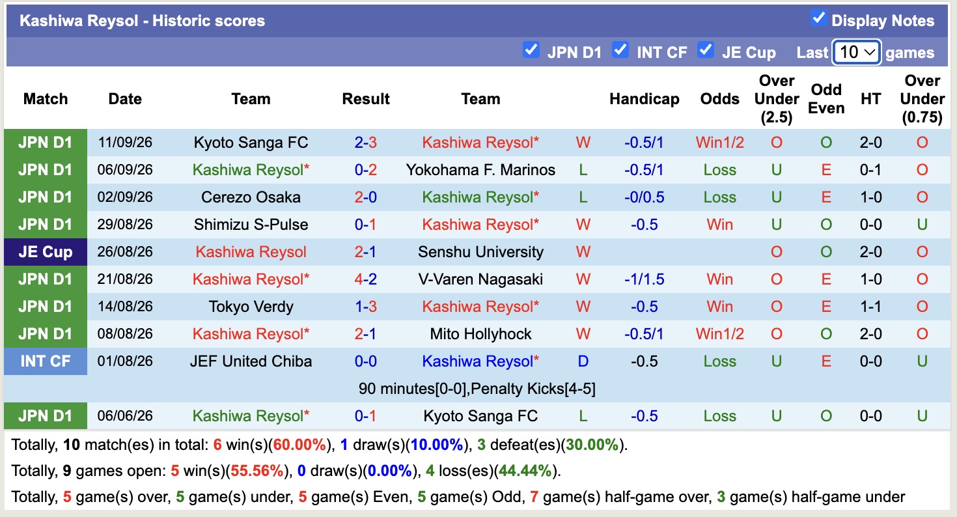957x517 pixels.
Task: Select the JPN D1 label for 11/09/26
Action: click(46, 143)
